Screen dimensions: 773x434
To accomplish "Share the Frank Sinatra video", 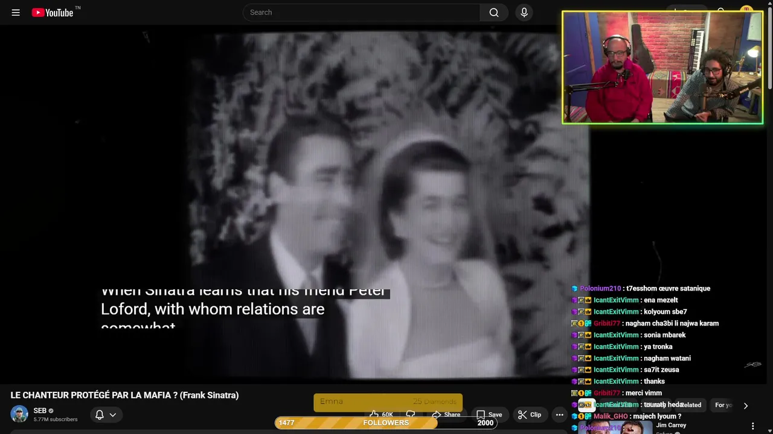I will (446, 415).
